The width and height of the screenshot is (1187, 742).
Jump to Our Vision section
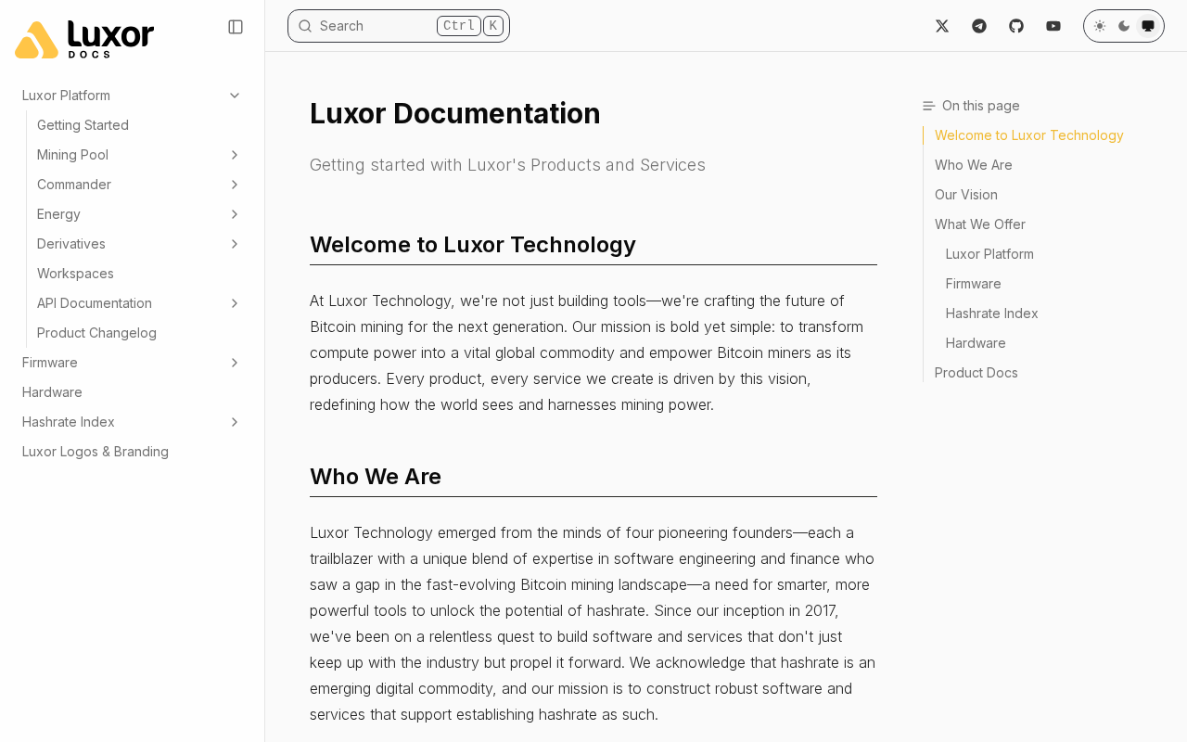point(966,195)
